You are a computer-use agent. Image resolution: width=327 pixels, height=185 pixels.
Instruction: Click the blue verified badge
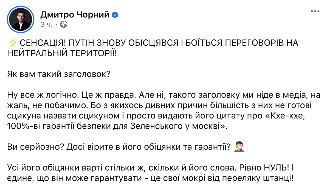click(115, 15)
